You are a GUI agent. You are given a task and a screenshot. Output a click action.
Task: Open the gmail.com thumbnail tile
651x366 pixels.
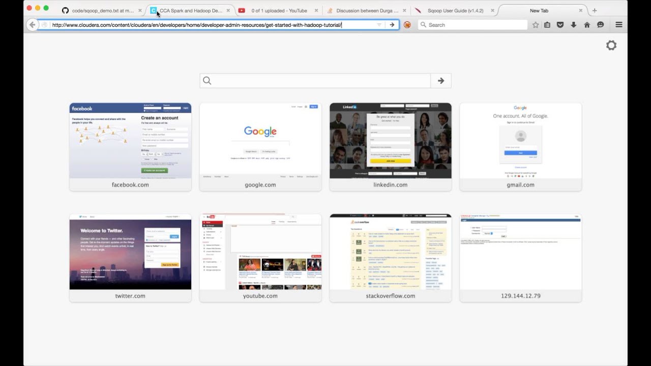point(521,147)
